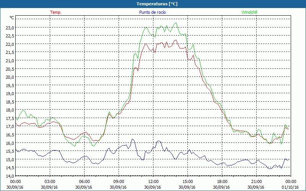Click the 20,0 value on the y-axis
This screenshot has width=306, height=191.
(10, 77)
